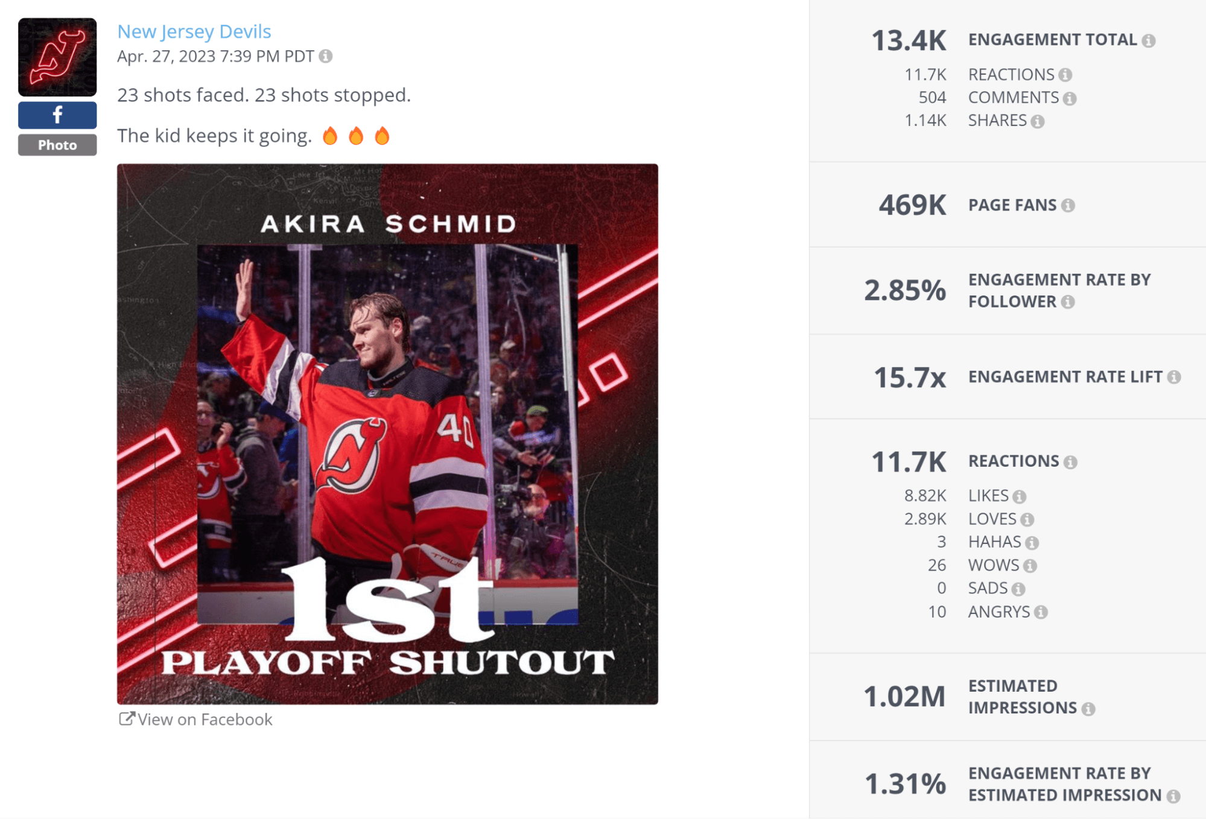Click info icon next to Likes
The width and height of the screenshot is (1206, 819).
[1019, 496]
